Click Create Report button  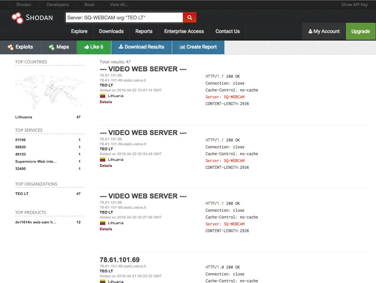pos(198,47)
